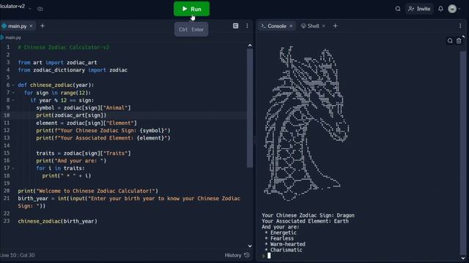Collapse the for loop fold on line 7
469x263 pixels.
click(13, 93)
